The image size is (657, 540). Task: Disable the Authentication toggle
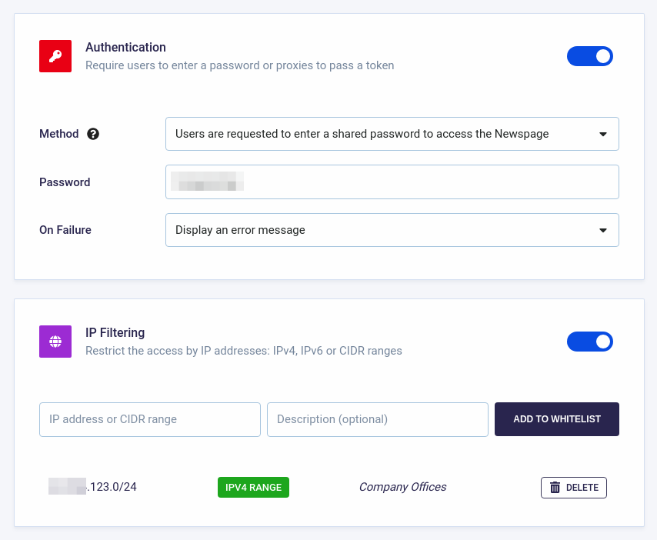[x=590, y=56]
